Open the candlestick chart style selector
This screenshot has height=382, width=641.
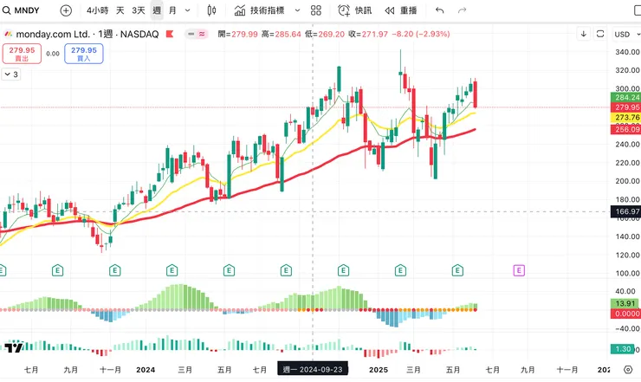pyautogui.click(x=213, y=10)
